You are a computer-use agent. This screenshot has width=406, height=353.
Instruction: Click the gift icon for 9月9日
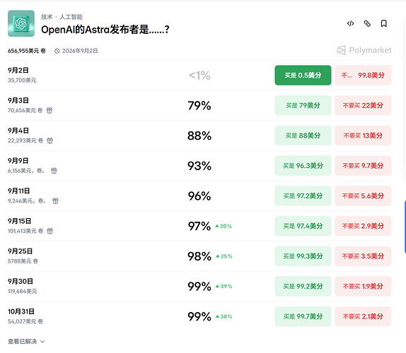(x=54, y=171)
